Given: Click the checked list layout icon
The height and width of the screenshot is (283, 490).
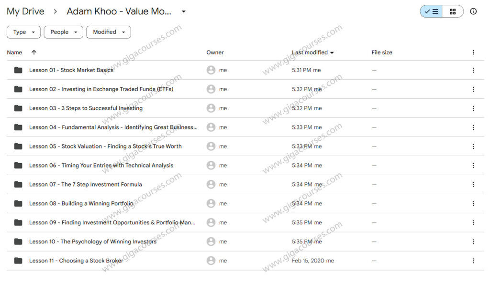Looking at the screenshot, I should 430,11.
